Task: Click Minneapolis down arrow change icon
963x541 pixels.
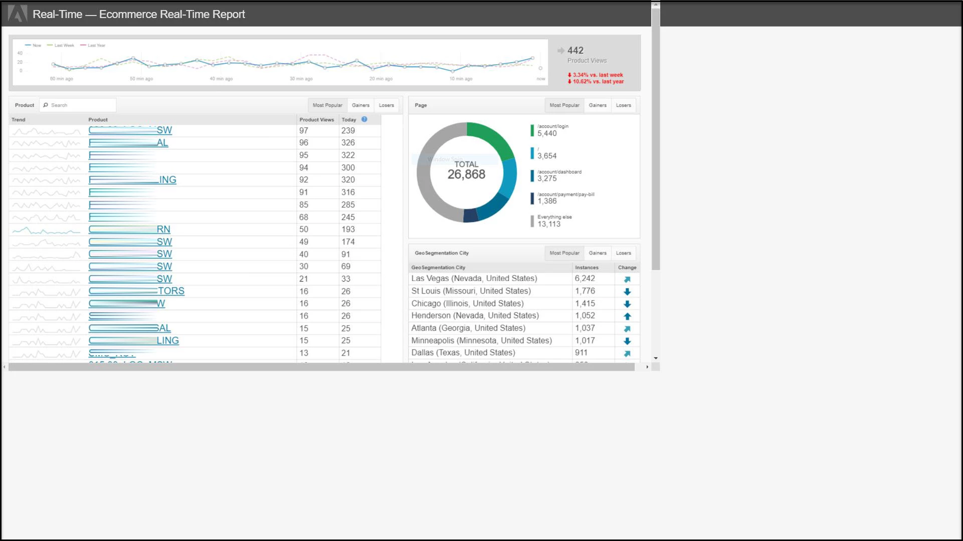Action: [627, 341]
